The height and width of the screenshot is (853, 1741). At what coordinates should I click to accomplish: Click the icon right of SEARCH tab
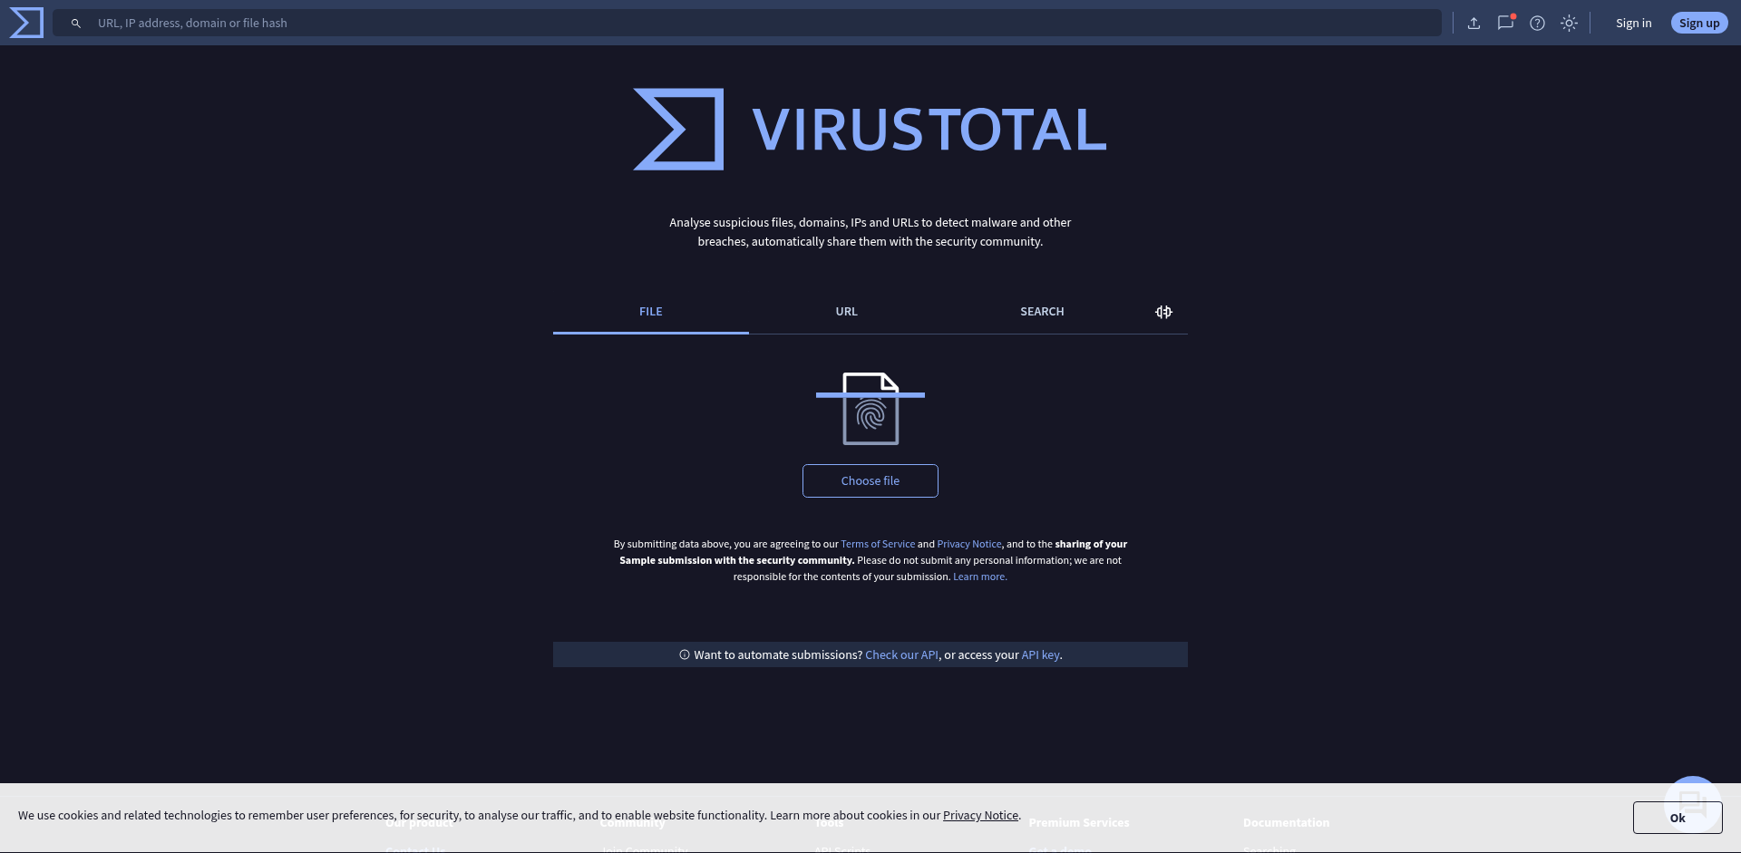(x=1163, y=312)
